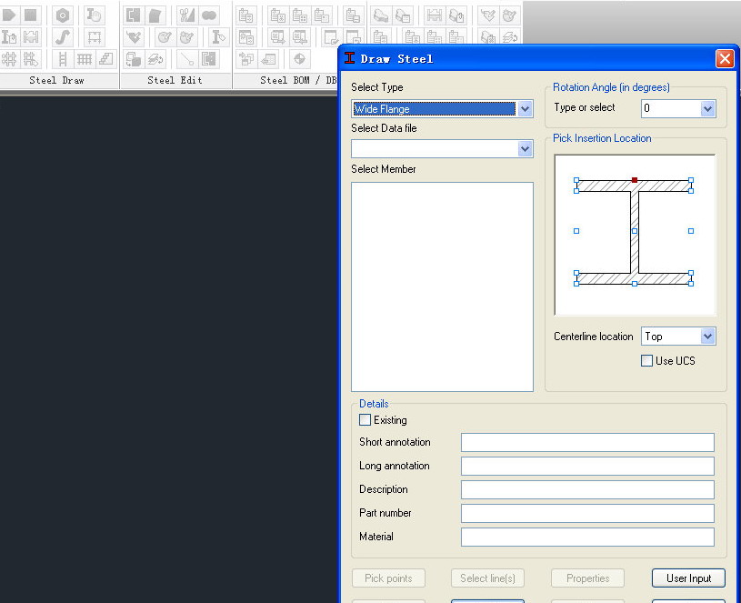Tick the Use UCS checkbox
This screenshot has height=603, width=741.
tap(647, 361)
